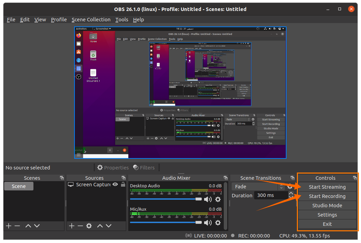
Task: Float the Sources dock using its title icon
Action: pyautogui.click(x=124, y=178)
